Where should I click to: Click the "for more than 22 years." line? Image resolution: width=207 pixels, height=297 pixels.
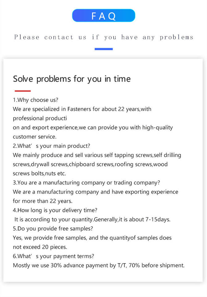point(43,201)
